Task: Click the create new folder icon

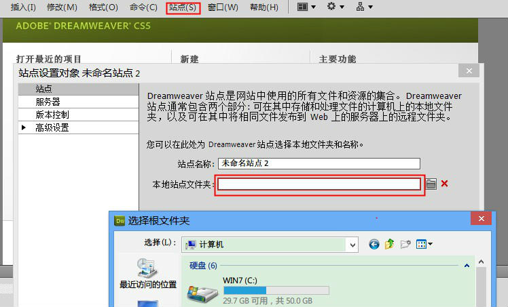Action: point(405,244)
